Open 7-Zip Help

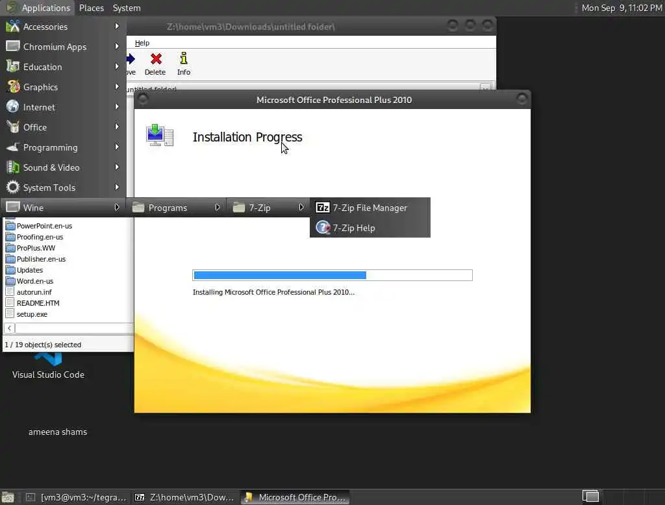(x=370, y=228)
